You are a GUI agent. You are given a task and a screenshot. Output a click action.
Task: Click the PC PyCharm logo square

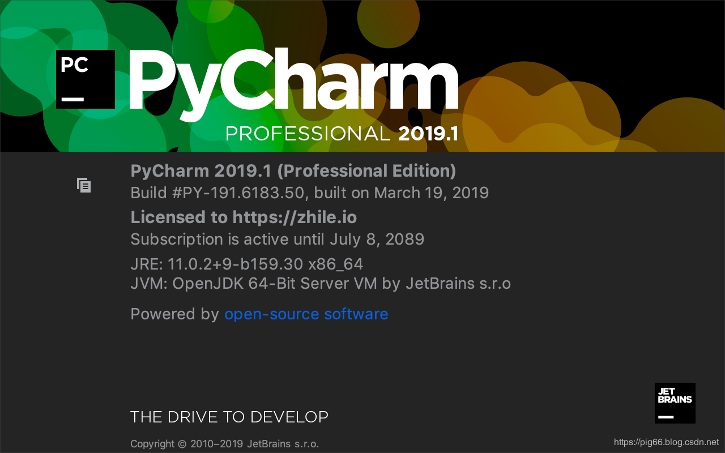point(86,79)
